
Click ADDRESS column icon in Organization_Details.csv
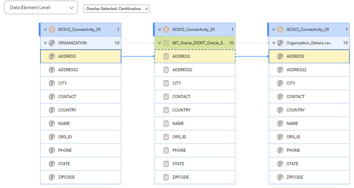point(280,56)
